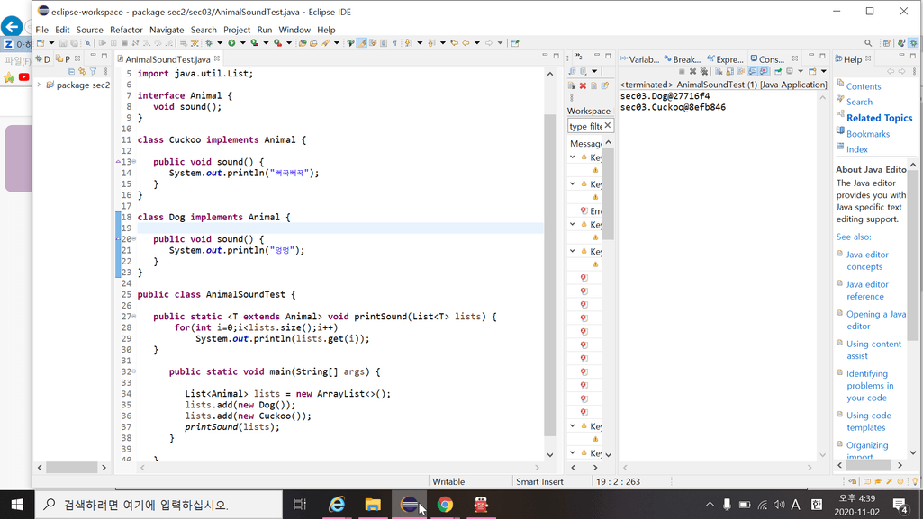Click the Back navigation arrow in toolbar
923x519 pixels.
pyautogui.click(x=466, y=43)
